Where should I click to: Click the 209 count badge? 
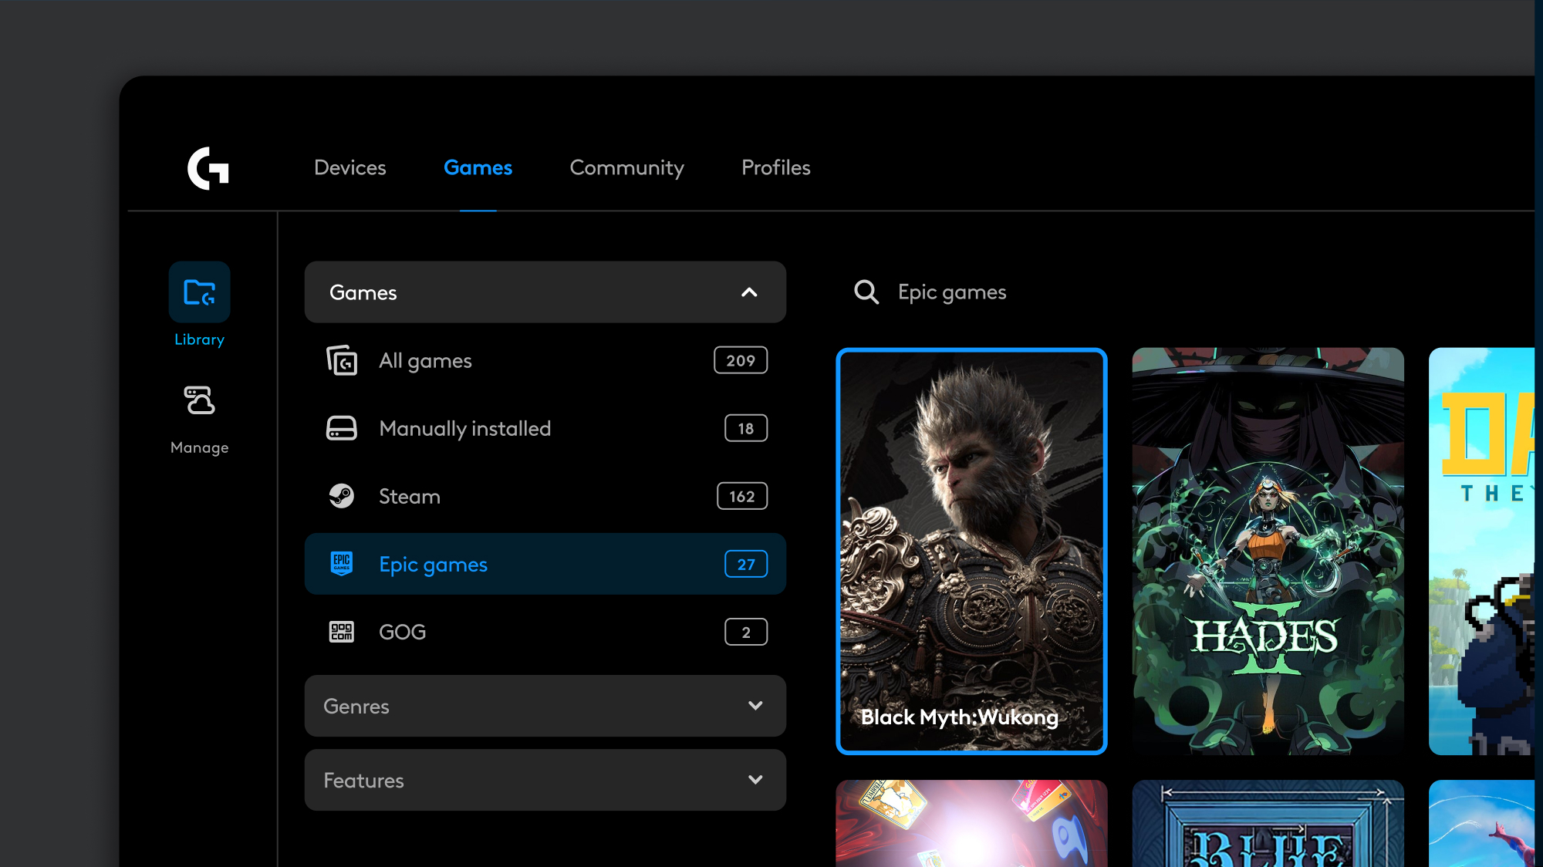click(741, 360)
